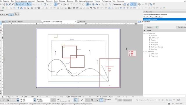Click the green refresh scripts icon
The width and height of the screenshot is (186, 105).
pos(157,27)
